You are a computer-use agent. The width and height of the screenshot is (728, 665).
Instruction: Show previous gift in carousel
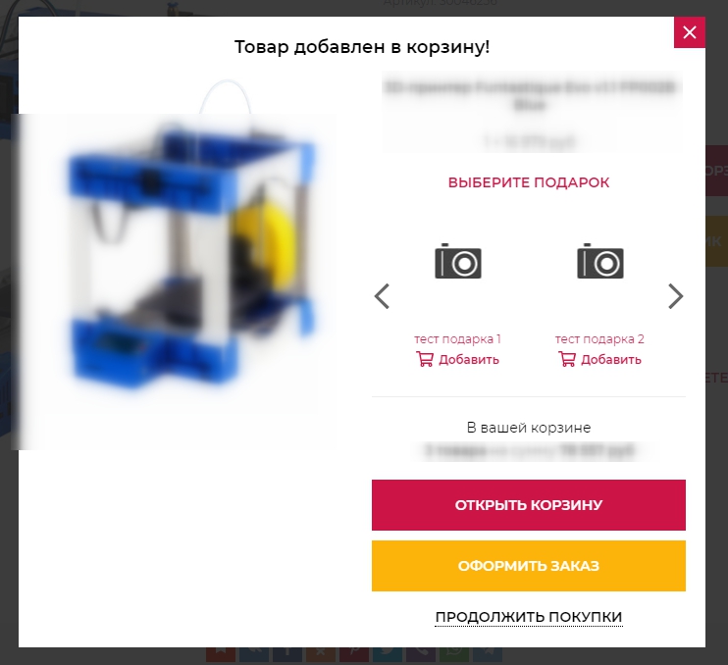tap(382, 296)
